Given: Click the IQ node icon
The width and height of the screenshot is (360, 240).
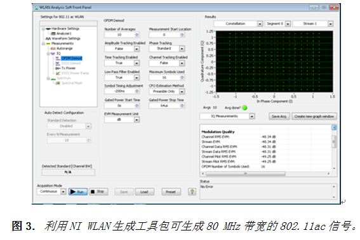Looking at the screenshot, I should click(53, 54).
